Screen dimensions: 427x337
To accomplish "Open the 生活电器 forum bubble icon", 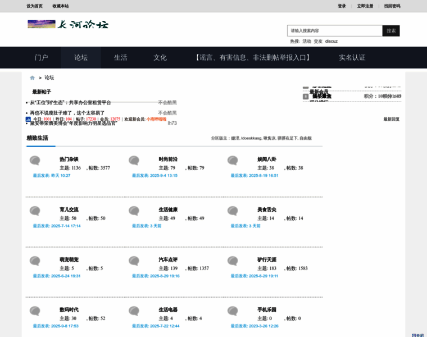I will 134,311.
